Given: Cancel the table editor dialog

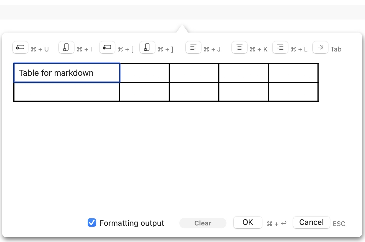Looking at the screenshot, I should click(x=311, y=222).
